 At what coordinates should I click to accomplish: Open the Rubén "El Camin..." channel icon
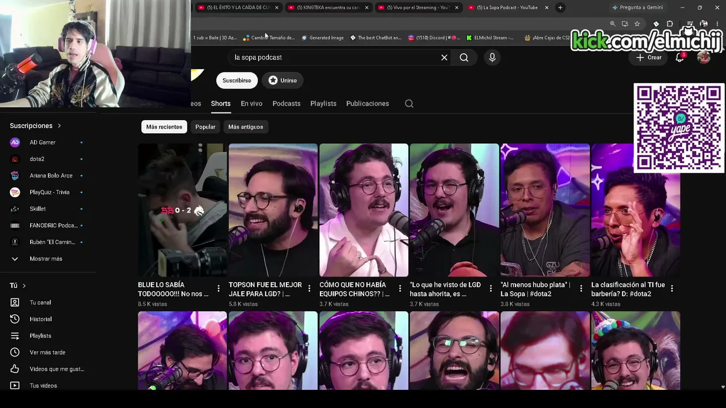pos(15,242)
